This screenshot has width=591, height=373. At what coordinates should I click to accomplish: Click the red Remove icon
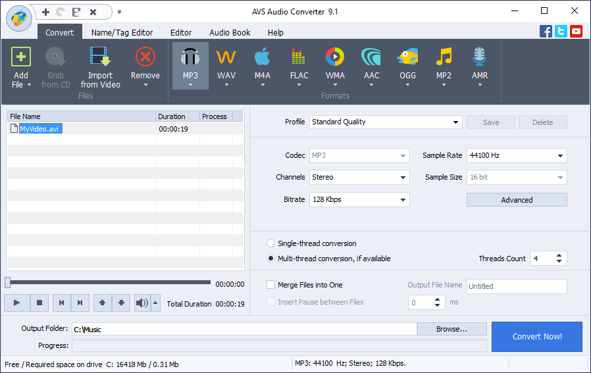pyautogui.click(x=145, y=58)
